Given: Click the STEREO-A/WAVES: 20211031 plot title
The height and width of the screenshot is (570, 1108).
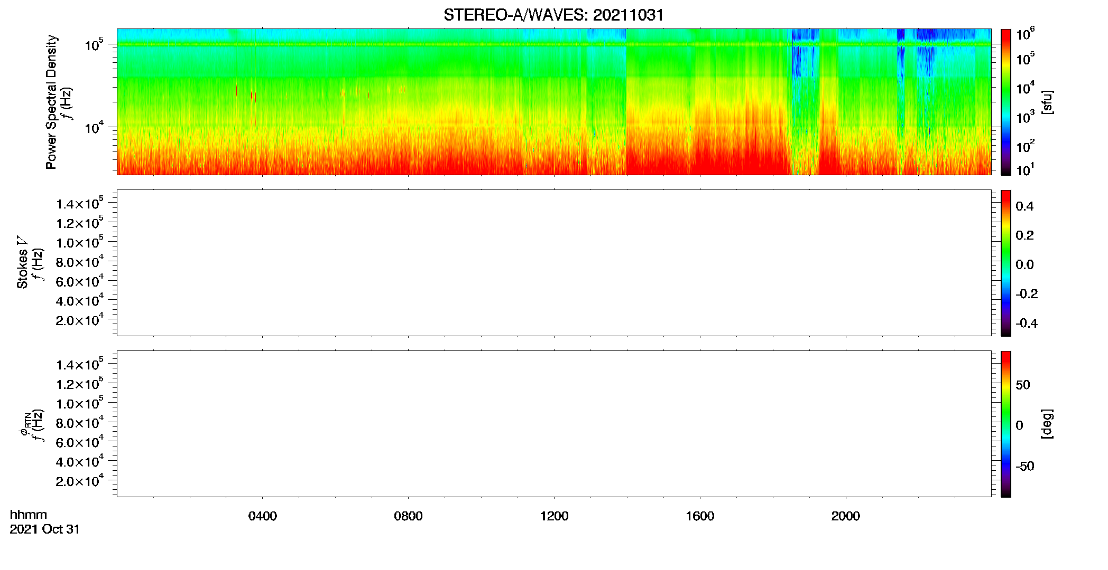Looking at the screenshot, I should (553, 15).
